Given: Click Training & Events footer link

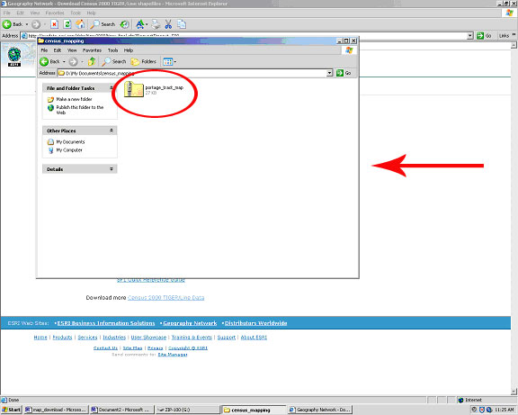Looking at the screenshot, I should click(192, 338).
